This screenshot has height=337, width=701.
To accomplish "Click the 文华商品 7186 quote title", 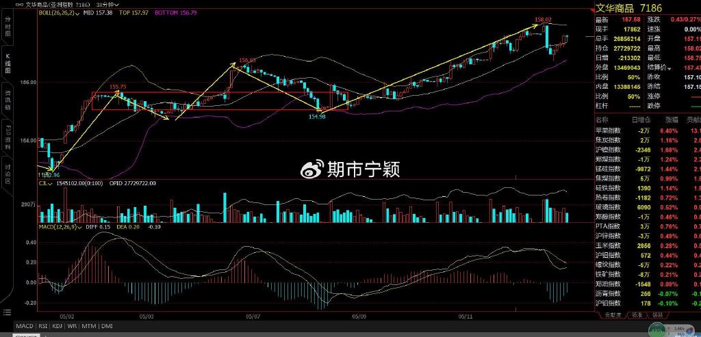I will [628, 8].
